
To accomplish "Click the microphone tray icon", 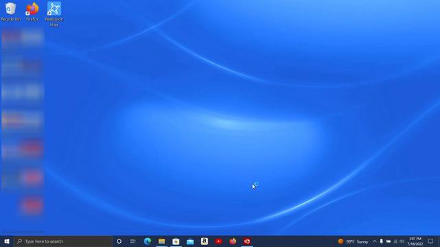I will (382, 241).
